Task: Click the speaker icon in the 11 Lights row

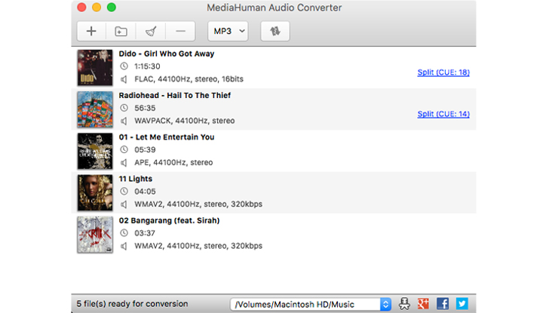Action: [x=124, y=204]
